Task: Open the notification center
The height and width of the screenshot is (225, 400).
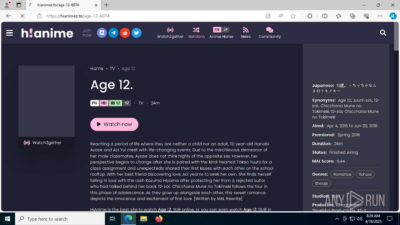Action: [390, 219]
